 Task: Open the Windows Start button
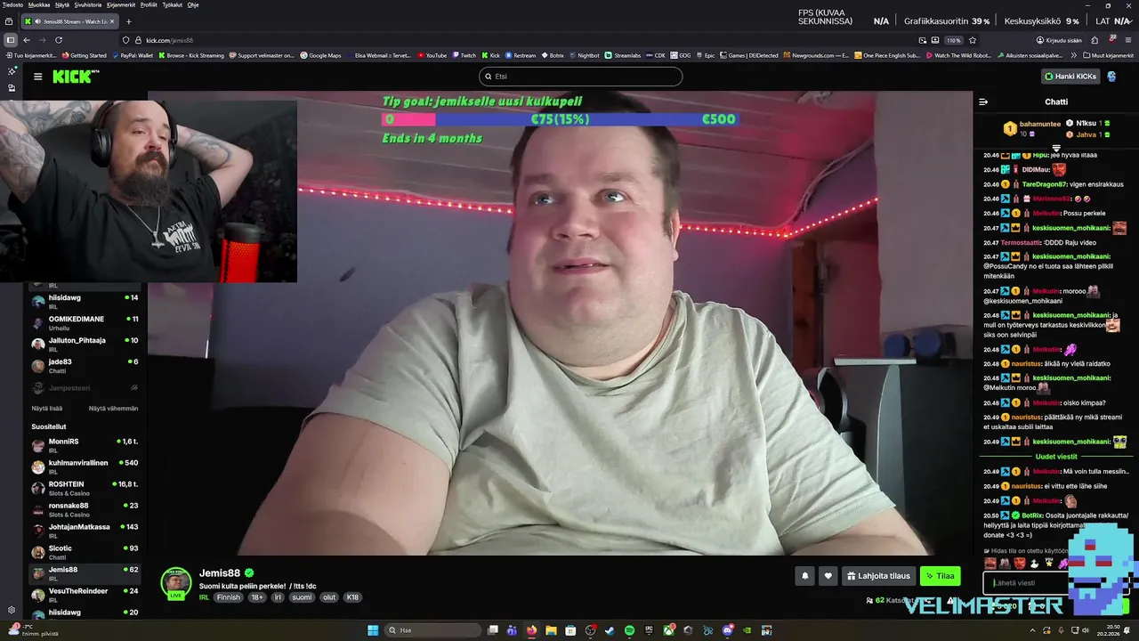pos(373,630)
